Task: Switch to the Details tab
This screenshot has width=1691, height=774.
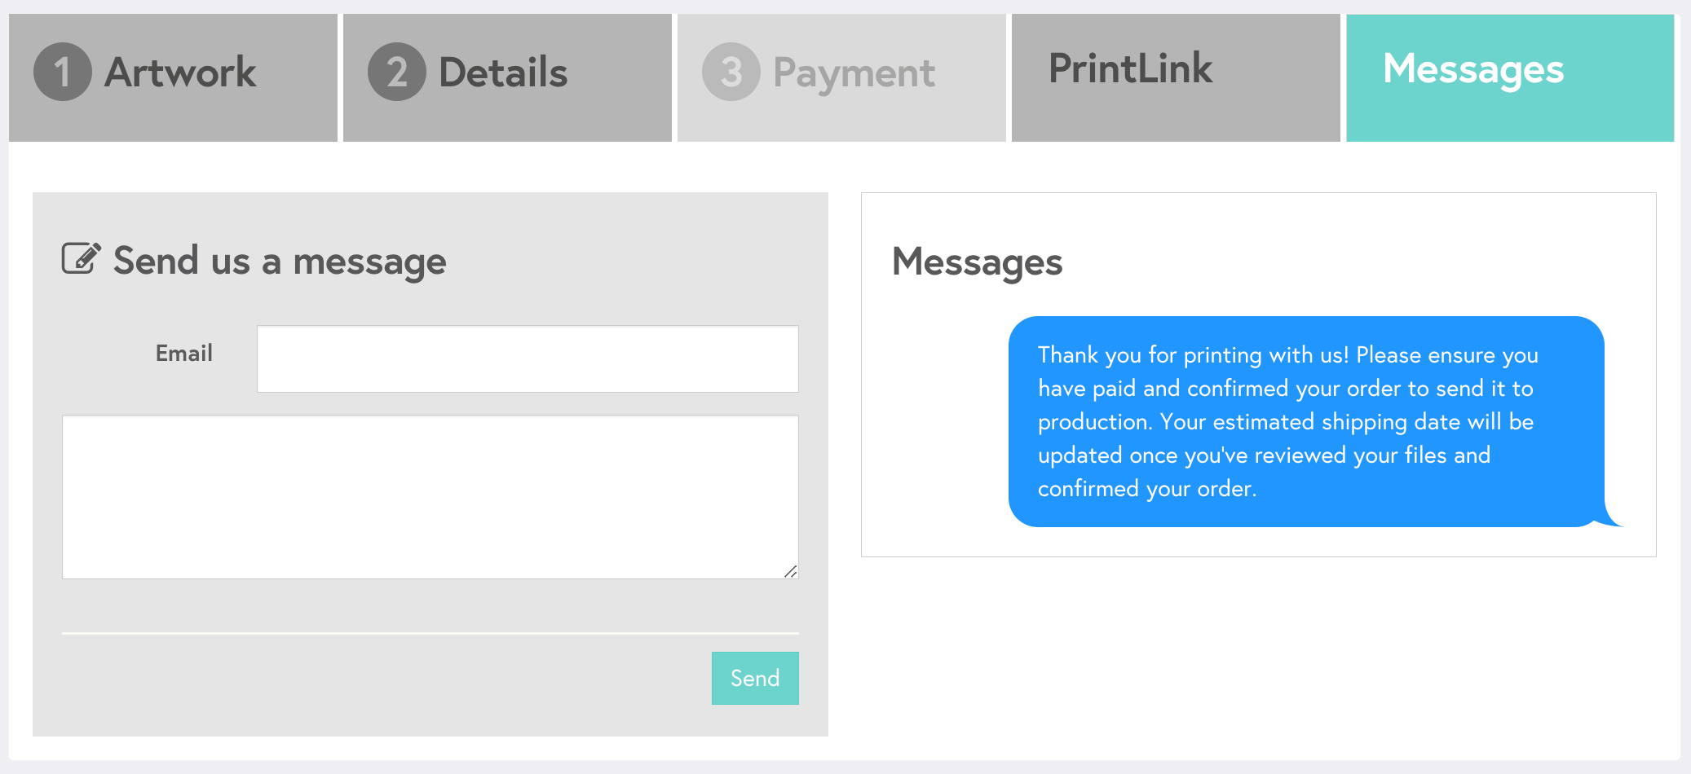Action: click(x=507, y=77)
